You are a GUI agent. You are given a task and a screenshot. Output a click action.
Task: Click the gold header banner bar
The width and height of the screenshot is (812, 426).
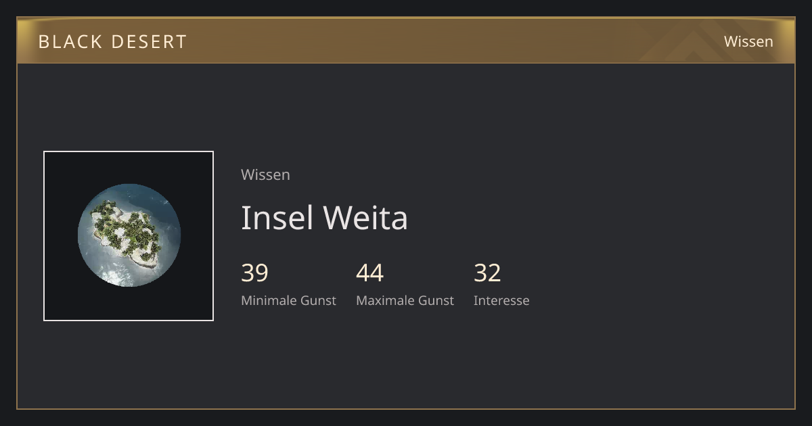point(406,41)
